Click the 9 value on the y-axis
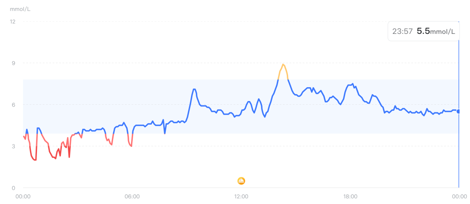The width and height of the screenshot is (470, 204). 14,63
